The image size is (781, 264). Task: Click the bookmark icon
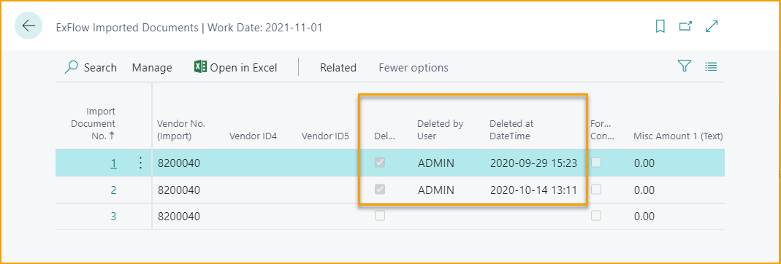(660, 26)
